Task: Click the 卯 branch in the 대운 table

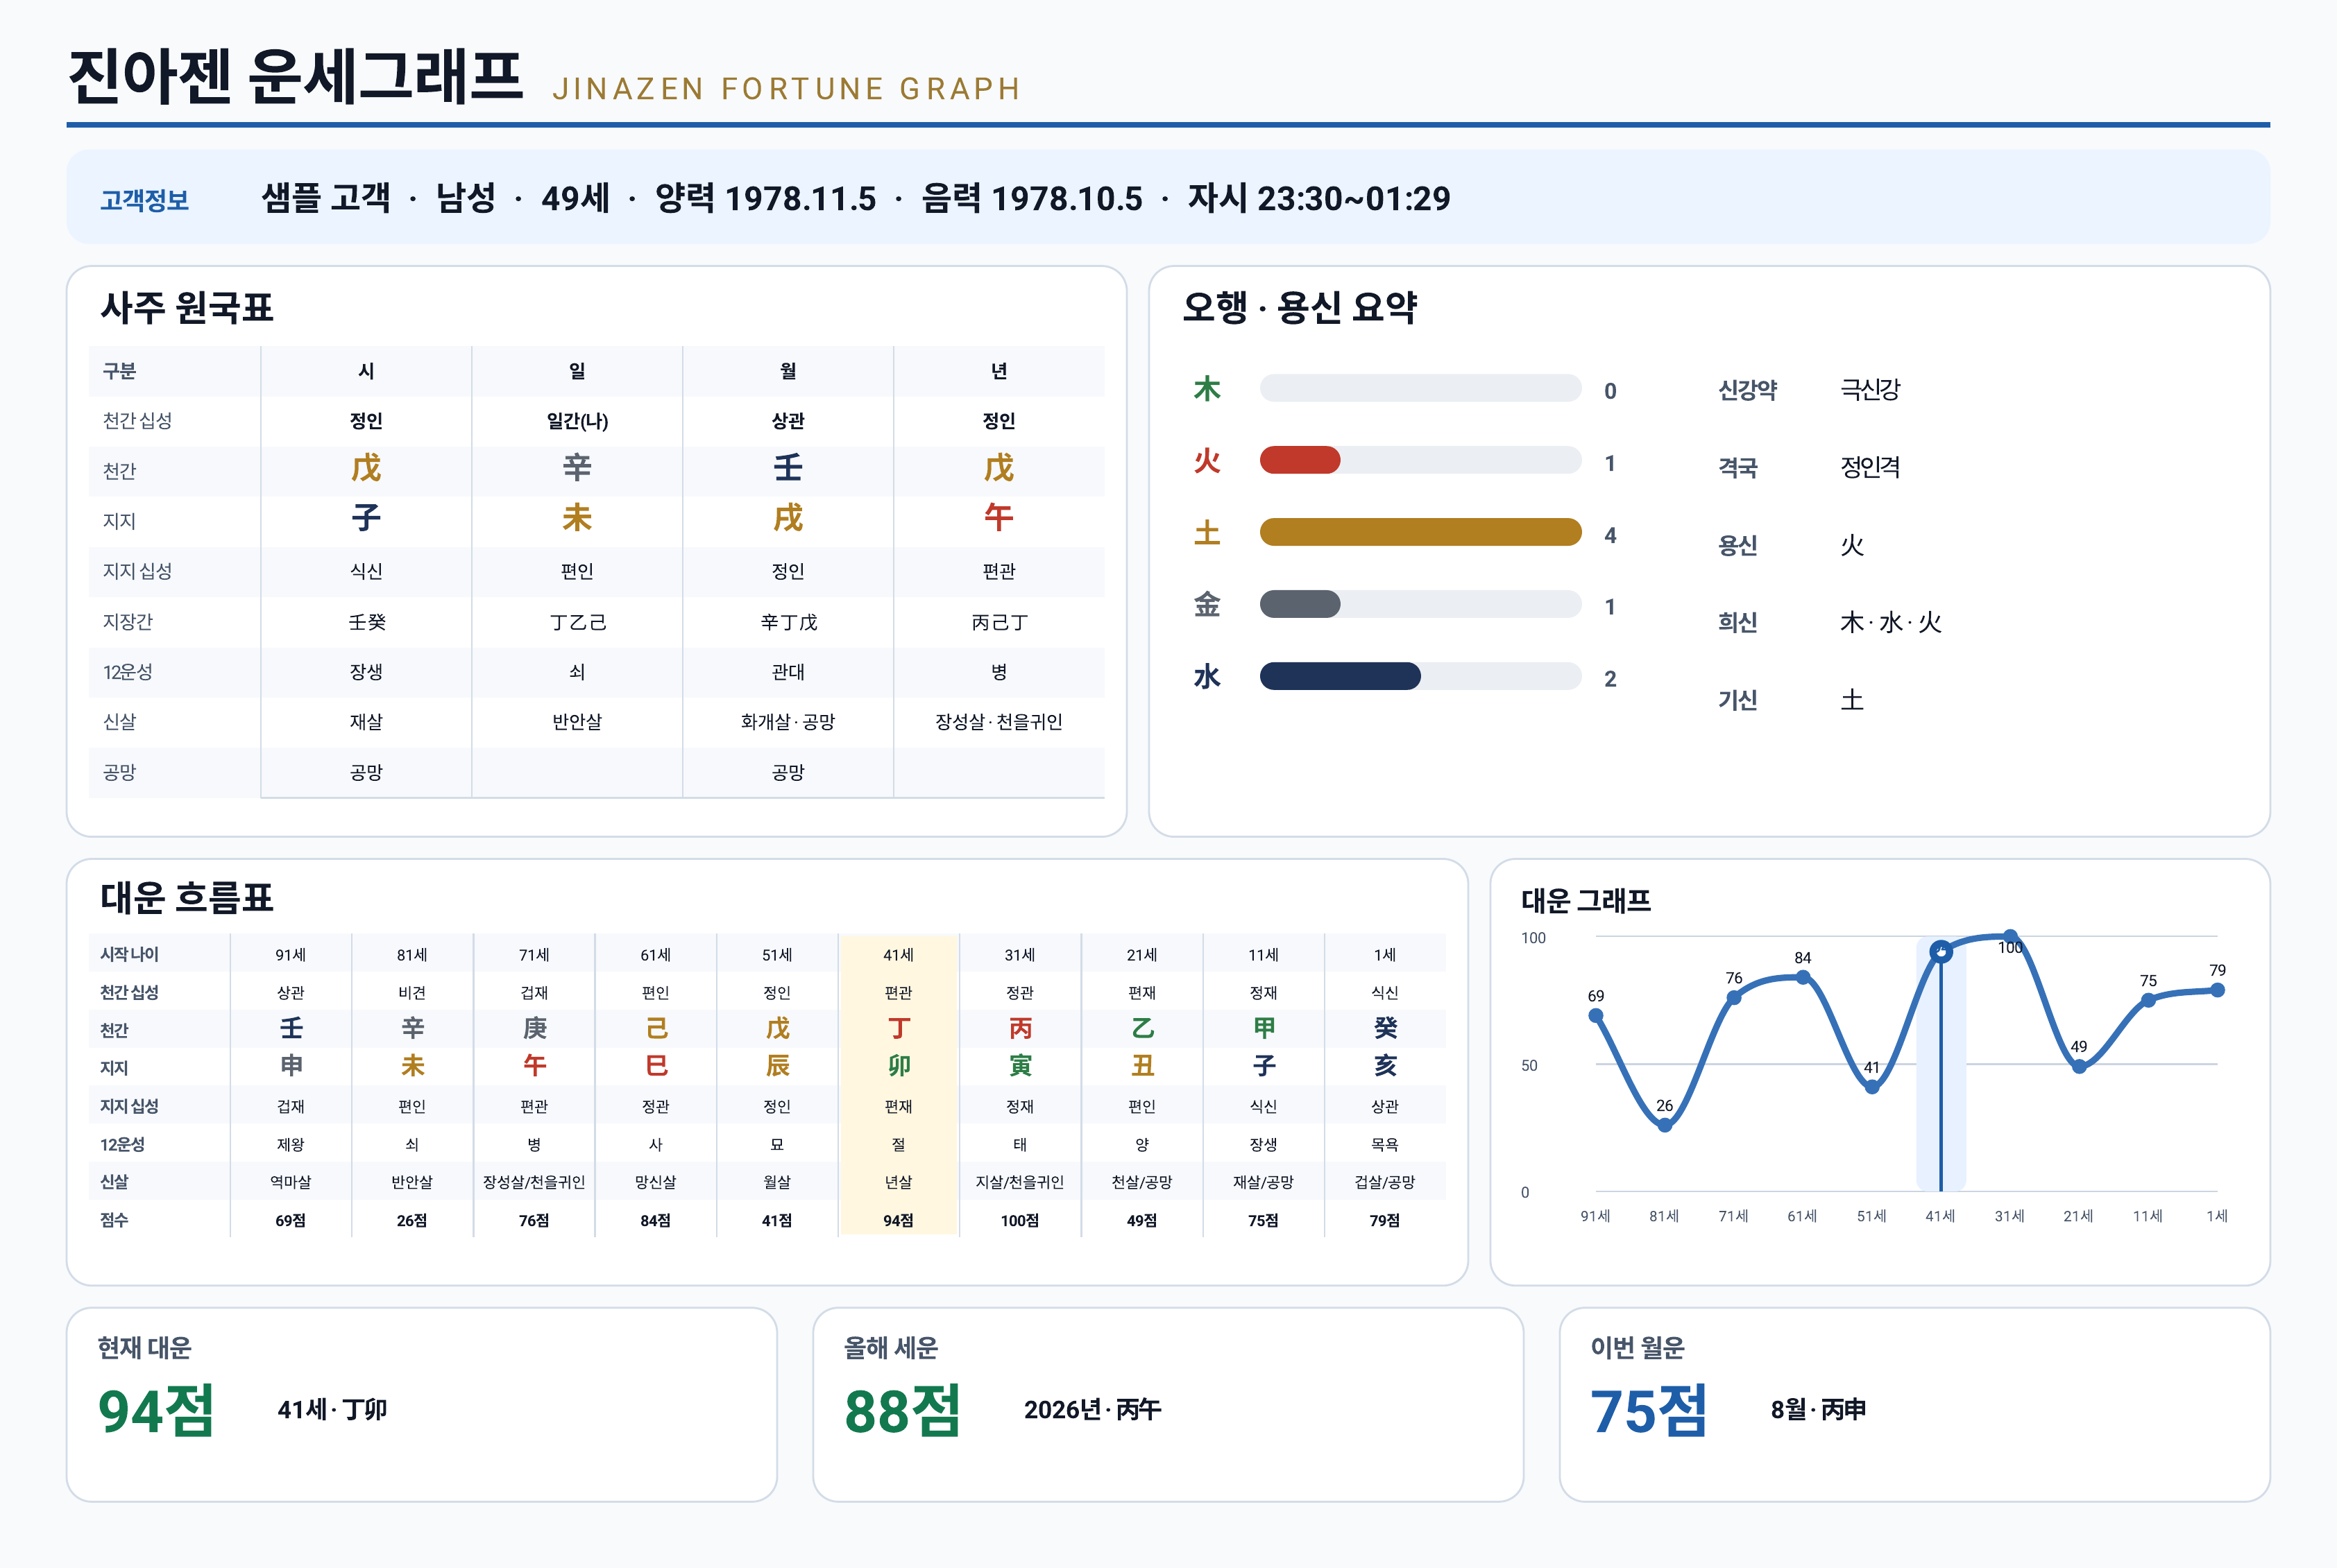Action: 899,1066
